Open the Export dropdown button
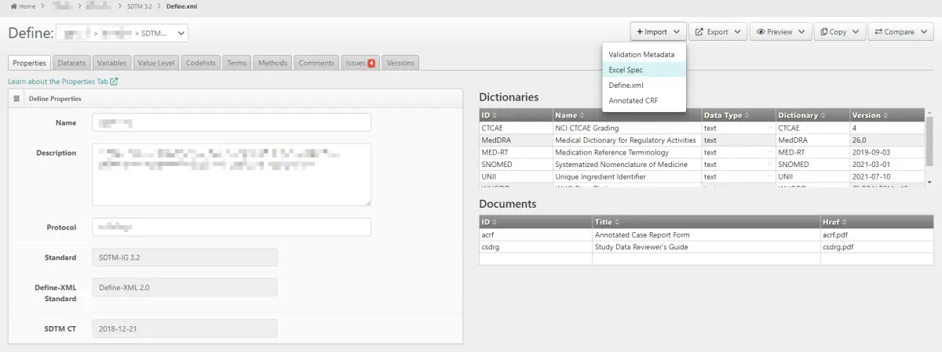 click(717, 32)
